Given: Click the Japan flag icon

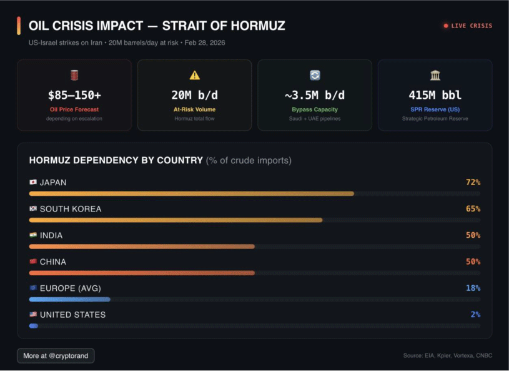Looking at the screenshot, I should 33,183.
